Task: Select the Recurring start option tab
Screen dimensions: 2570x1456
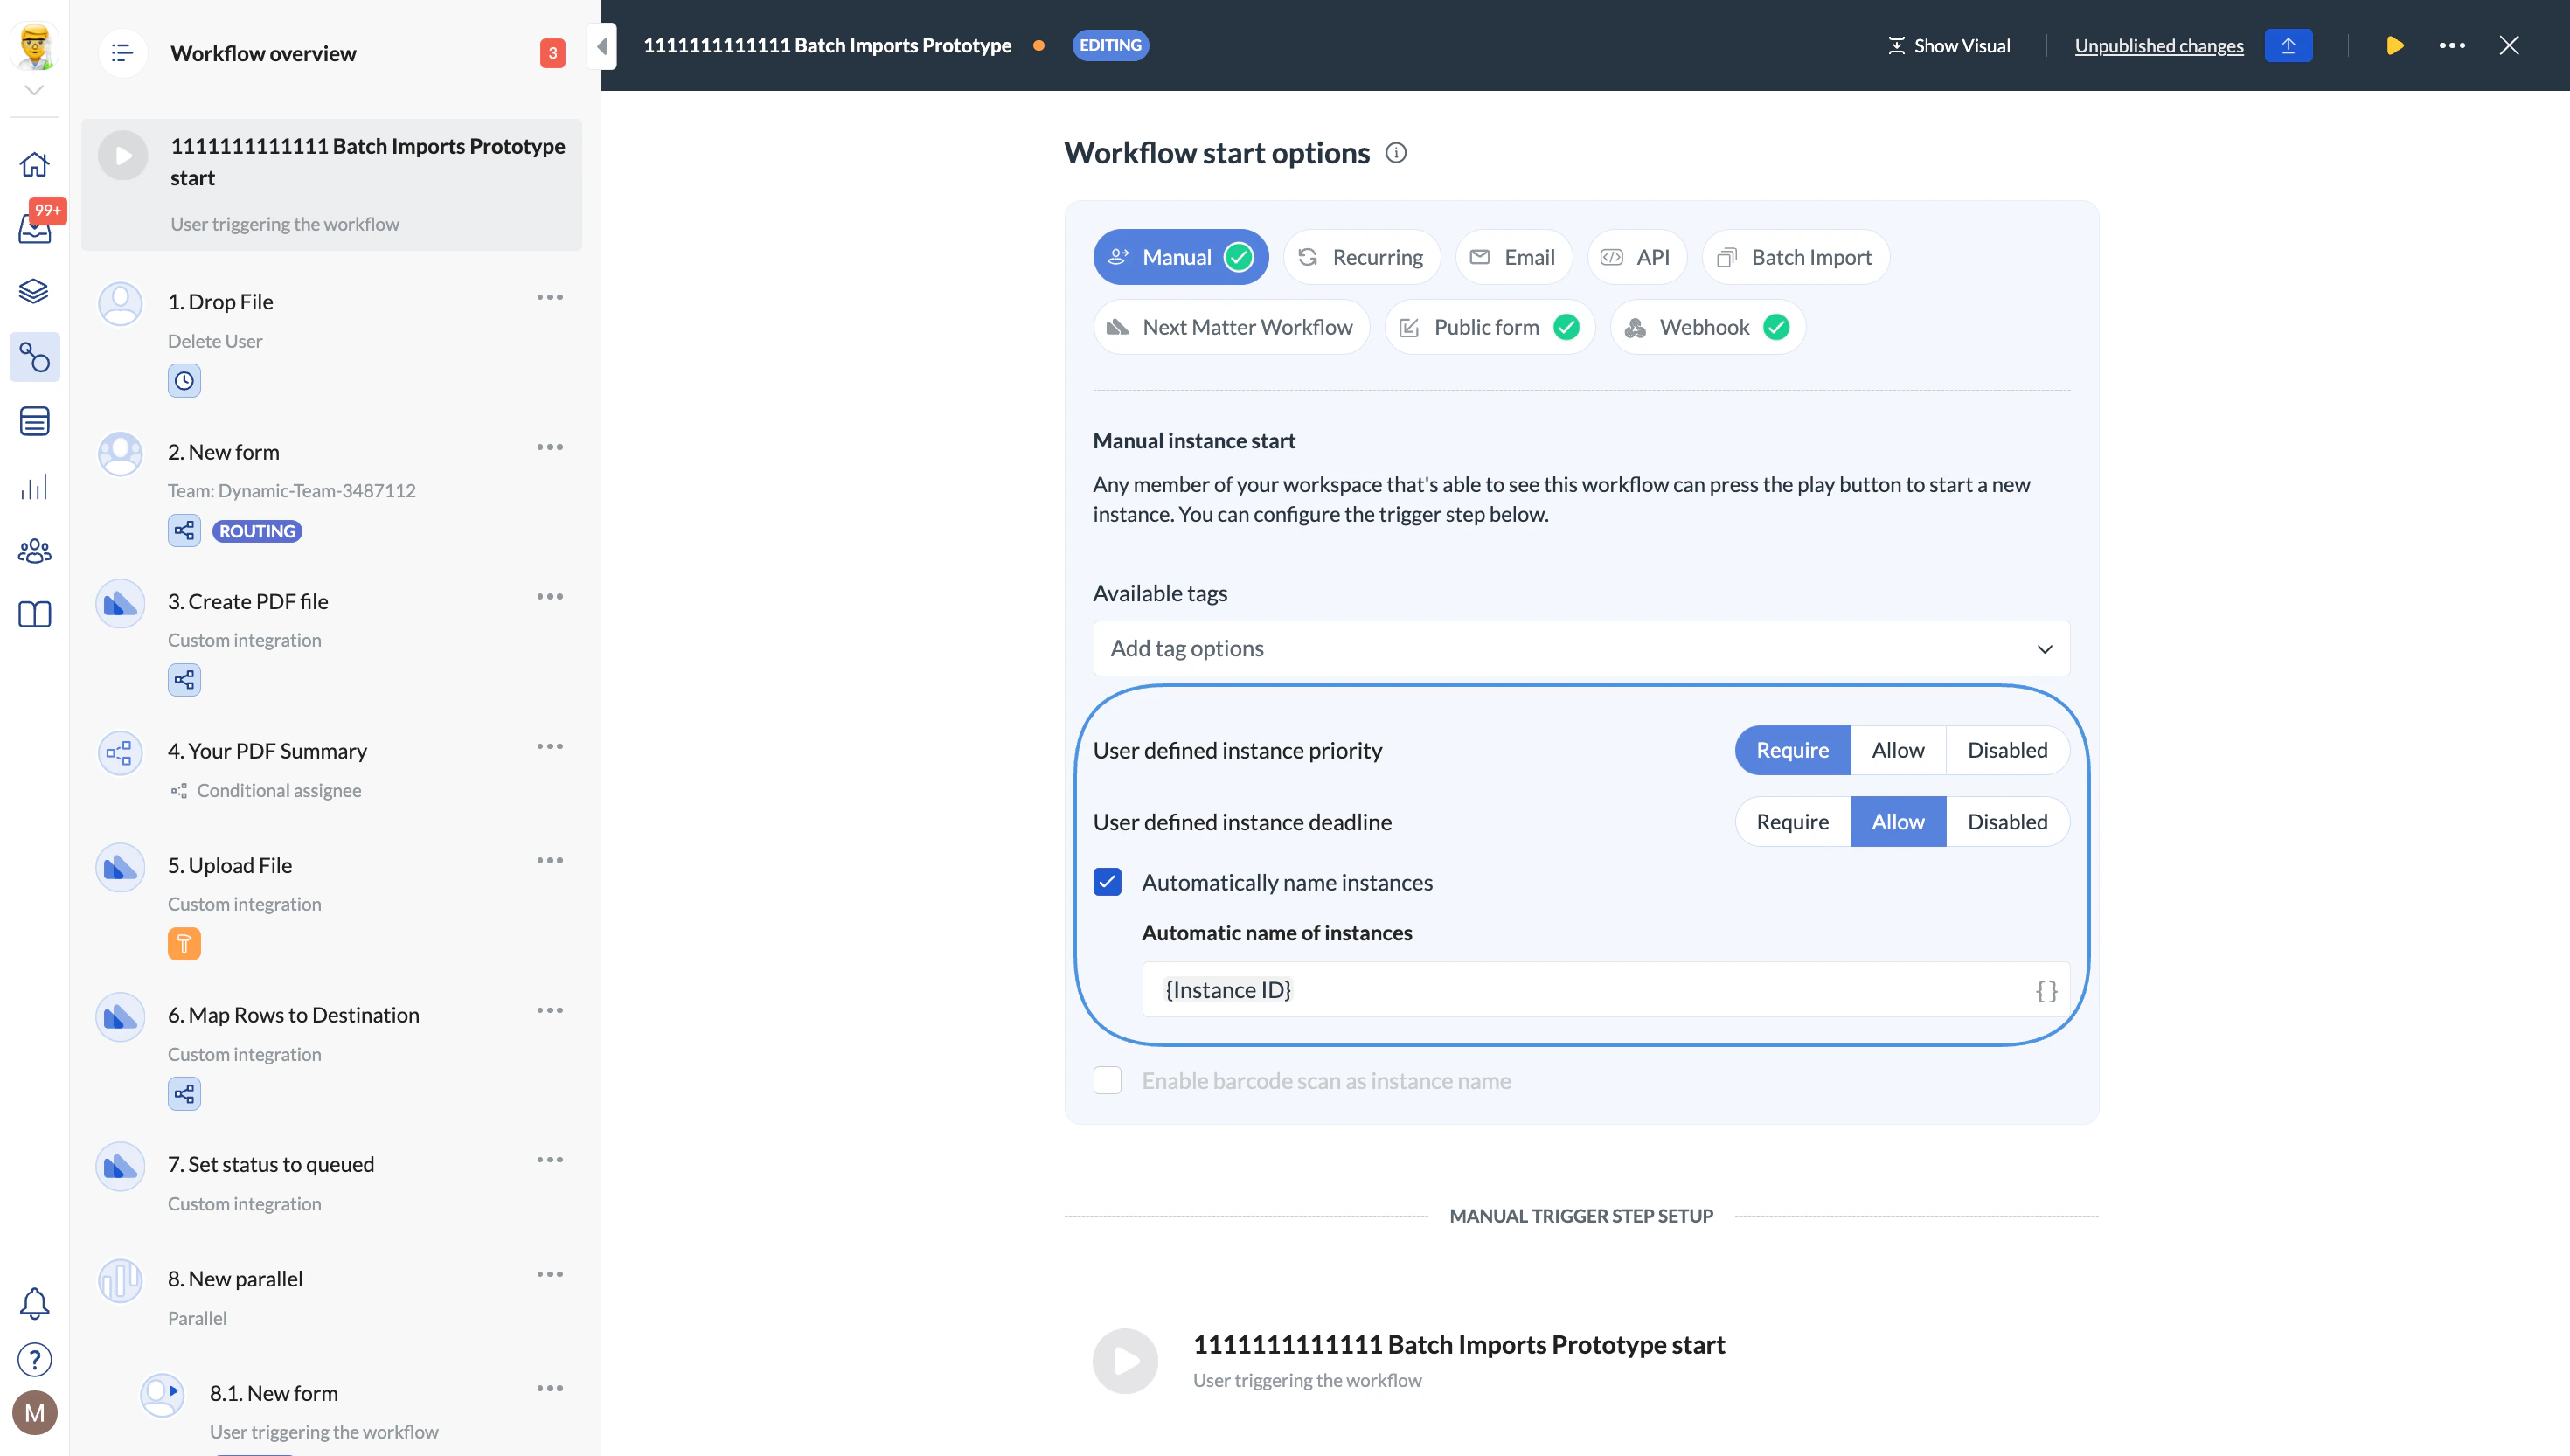Action: tap(1361, 257)
